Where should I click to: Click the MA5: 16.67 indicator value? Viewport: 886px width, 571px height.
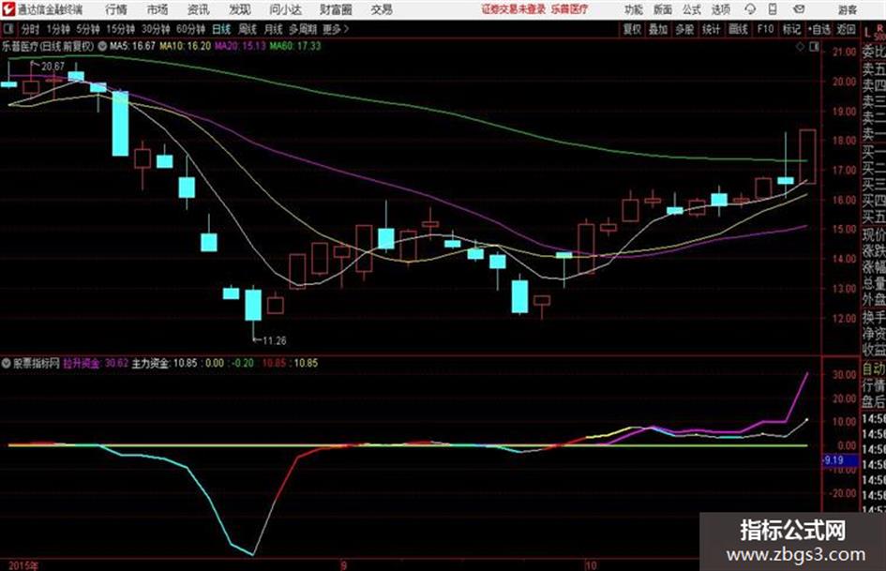coord(132,46)
